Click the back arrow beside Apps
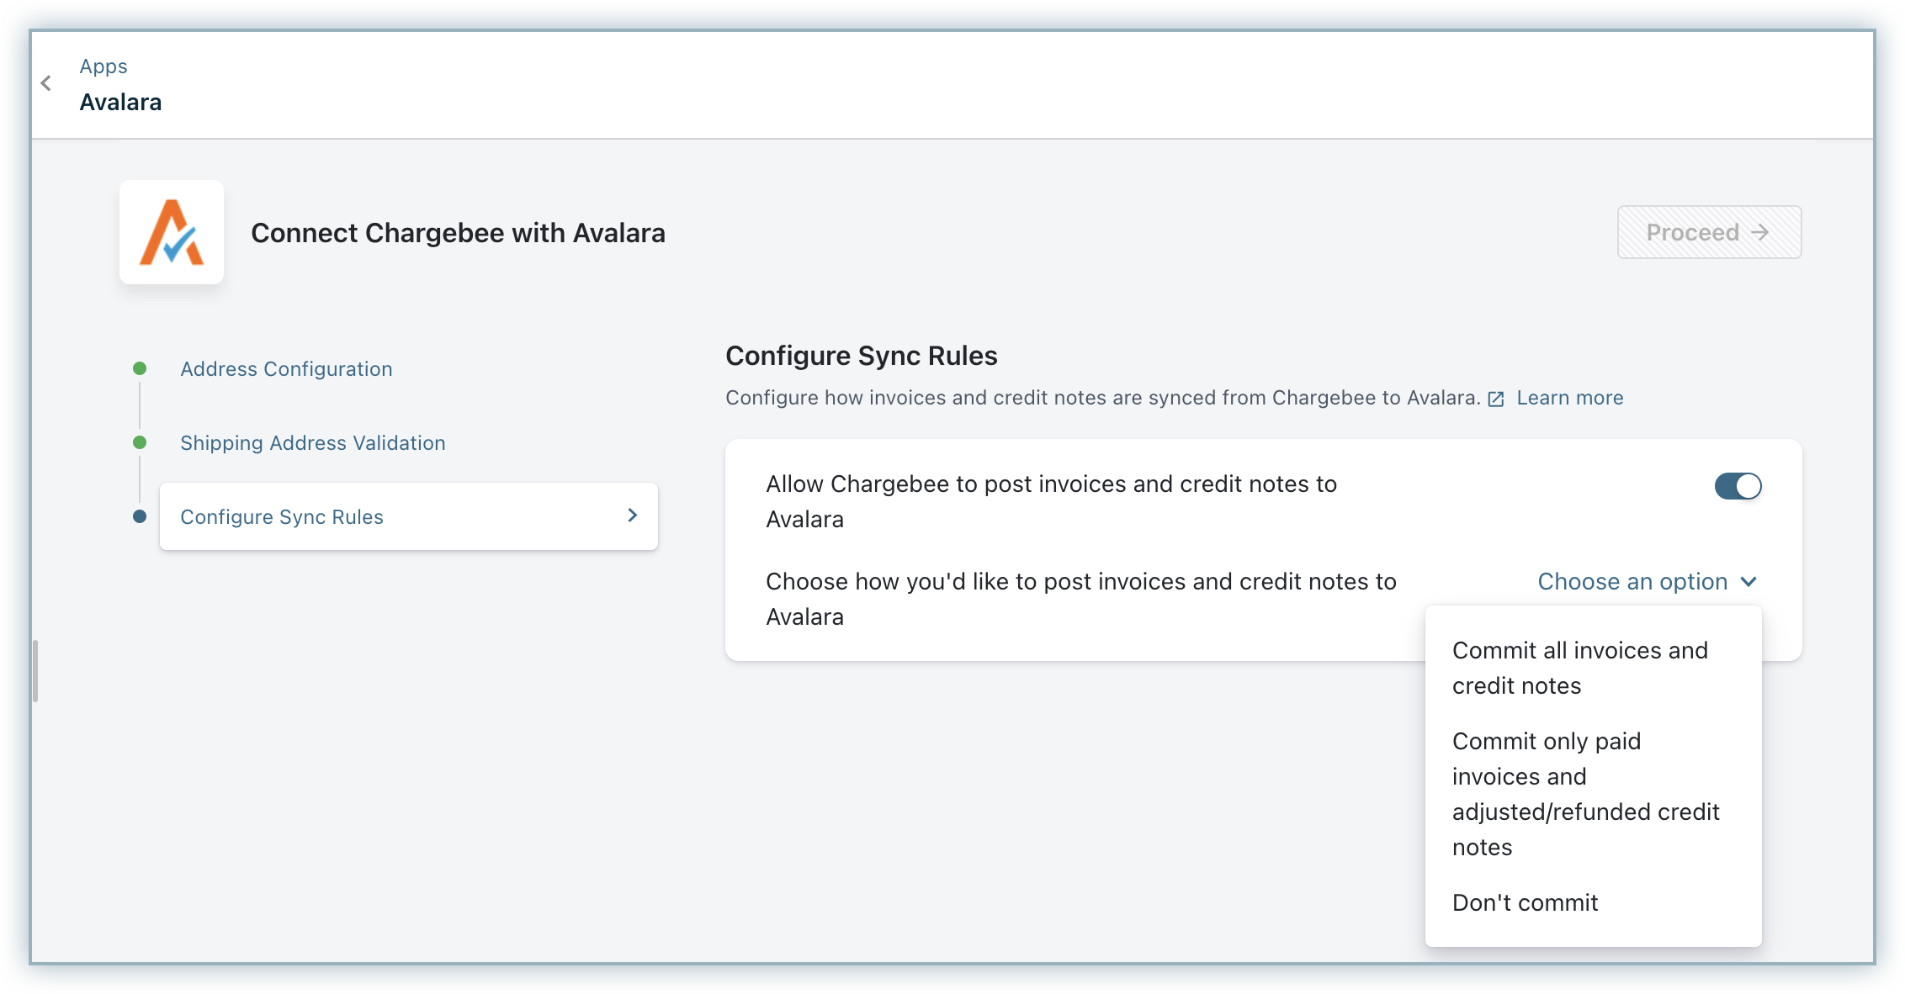Screen dimensions: 1905x994 46,83
